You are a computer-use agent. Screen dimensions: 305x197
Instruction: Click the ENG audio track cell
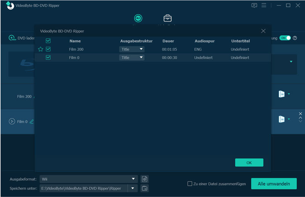point(198,49)
